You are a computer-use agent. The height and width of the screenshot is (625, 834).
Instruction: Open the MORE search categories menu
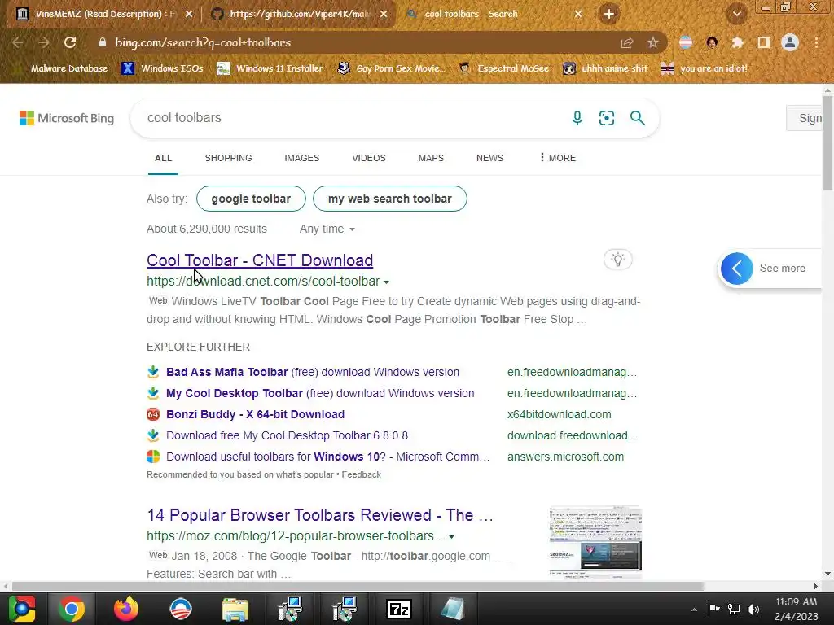pyautogui.click(x=557, y=158)
